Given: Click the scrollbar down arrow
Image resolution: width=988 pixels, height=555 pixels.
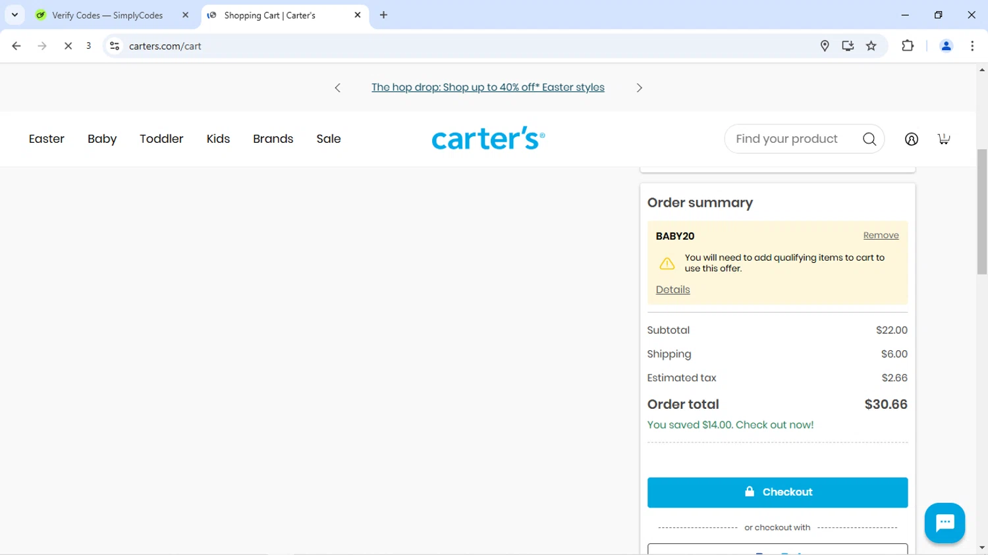Looking at the screenshot, I should 982,548.
